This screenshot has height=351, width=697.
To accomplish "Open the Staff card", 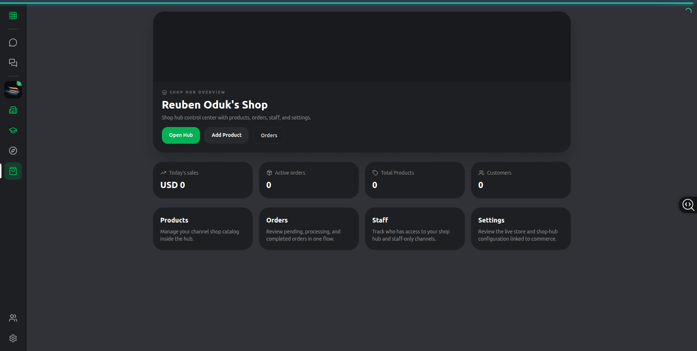I will [x=415, y=229].
